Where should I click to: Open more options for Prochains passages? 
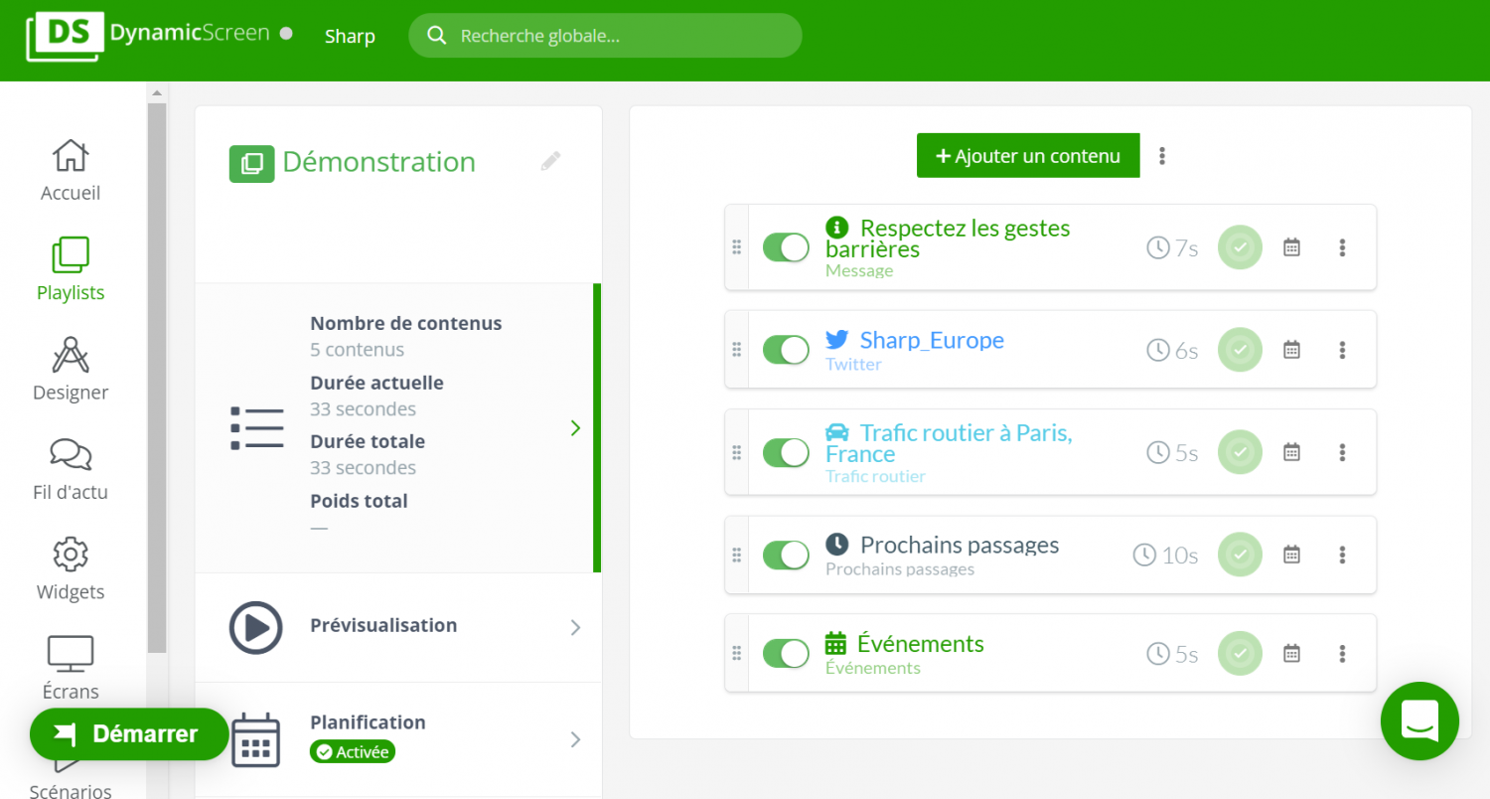tap(1342, 555)
